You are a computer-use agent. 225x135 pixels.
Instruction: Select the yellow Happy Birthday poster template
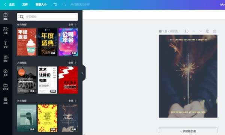click(48, 118)
